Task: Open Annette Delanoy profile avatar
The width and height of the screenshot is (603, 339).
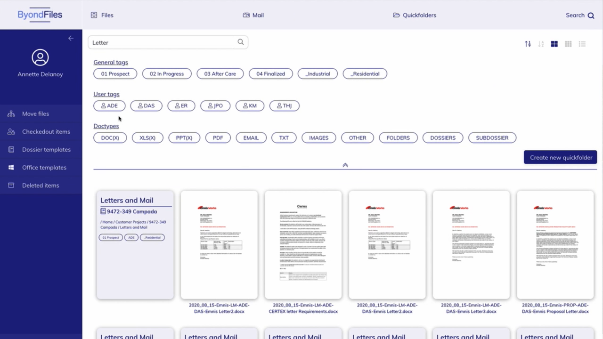Action: click(x=40, y=57)
